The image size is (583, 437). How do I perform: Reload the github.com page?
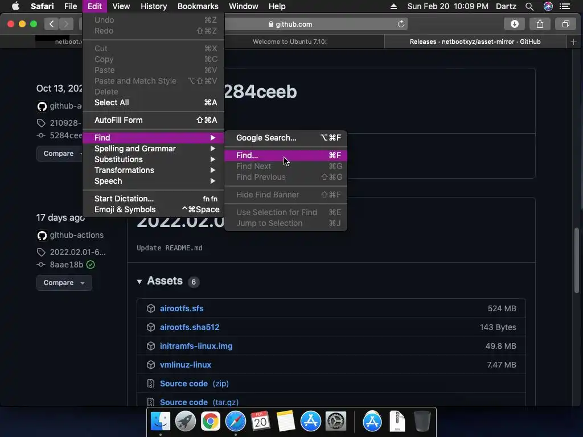pyautogui.click(x=401, y=24)
